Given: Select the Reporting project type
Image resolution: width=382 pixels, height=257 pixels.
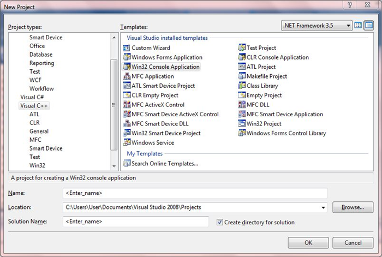Looking at the screenshot, I should pos(41,63).
